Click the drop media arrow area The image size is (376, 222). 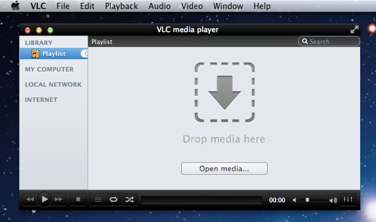[224, 92]
